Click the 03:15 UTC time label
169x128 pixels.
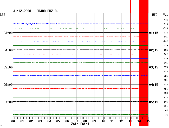[154, 67]
